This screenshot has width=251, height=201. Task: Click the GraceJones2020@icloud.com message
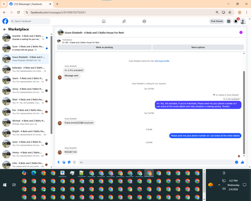coord(79,123)
